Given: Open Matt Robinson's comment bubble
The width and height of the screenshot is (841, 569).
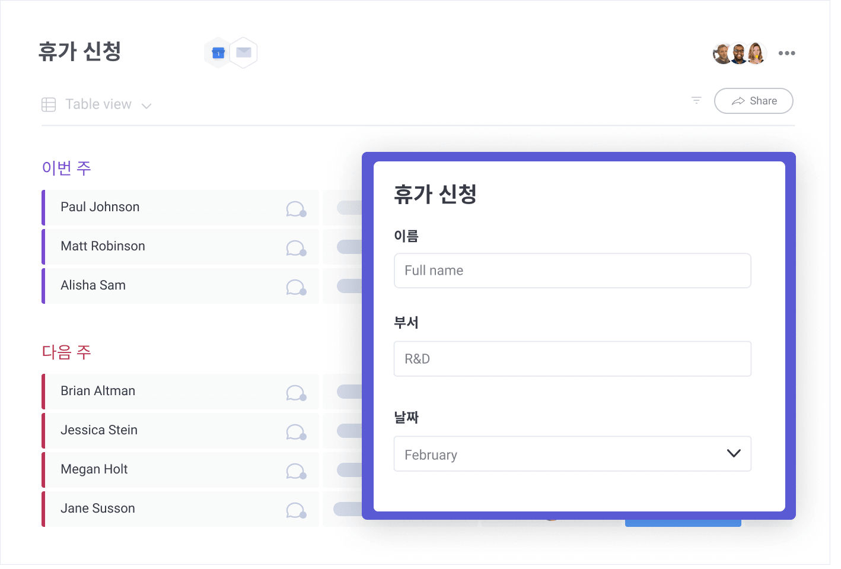Looking at the screenshot, I should coord(296,248).
